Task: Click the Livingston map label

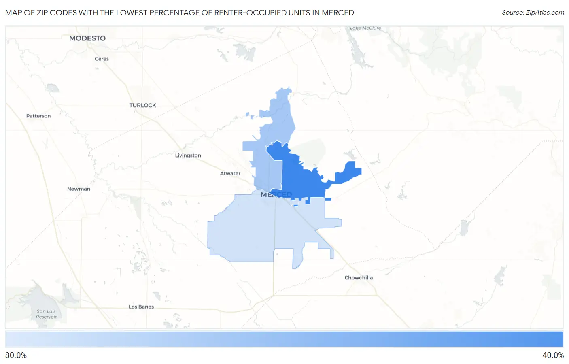Action: pos(188,155)
